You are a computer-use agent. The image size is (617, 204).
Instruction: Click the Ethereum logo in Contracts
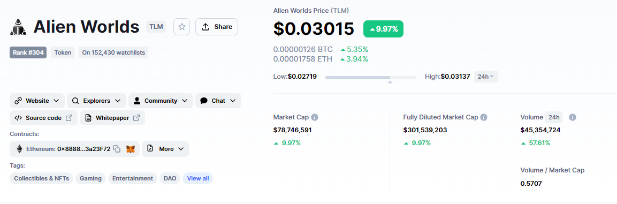(19, 149)
